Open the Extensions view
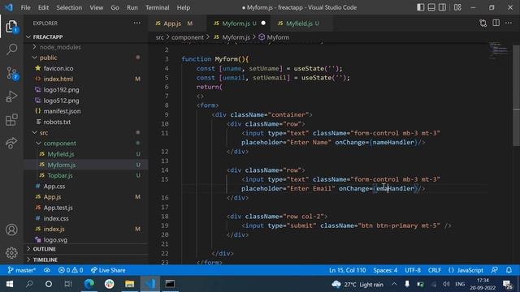 (11, 120)
